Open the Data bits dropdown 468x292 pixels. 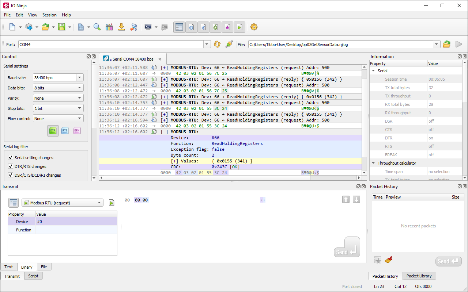[58, 88]
